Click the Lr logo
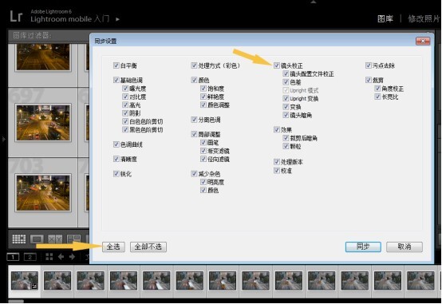This screenshot has height=304, width=442. [16, 16]
